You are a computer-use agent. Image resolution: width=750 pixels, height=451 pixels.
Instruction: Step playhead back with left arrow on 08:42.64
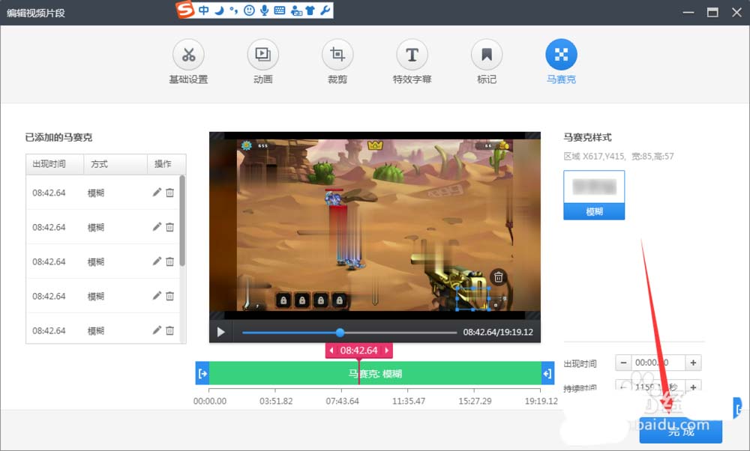[x=331, y=350]
